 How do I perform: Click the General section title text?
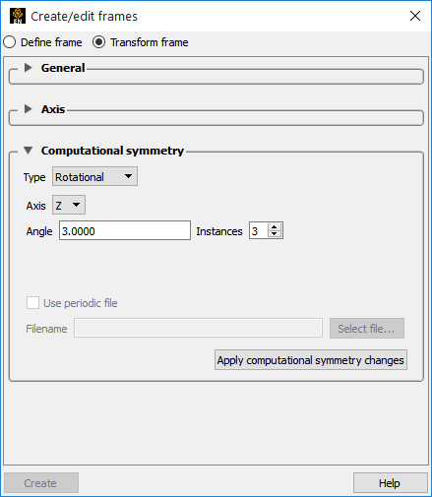click(63, 68)
